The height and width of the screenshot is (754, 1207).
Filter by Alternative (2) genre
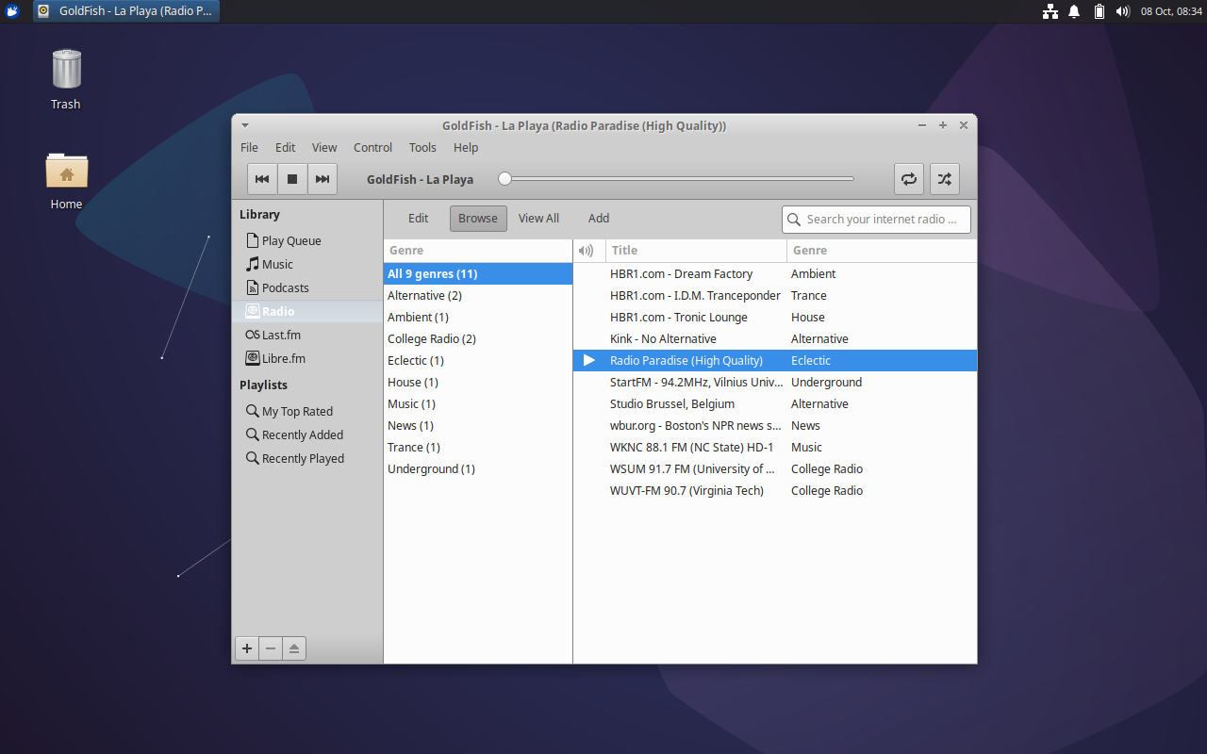[x=478, y=295]
